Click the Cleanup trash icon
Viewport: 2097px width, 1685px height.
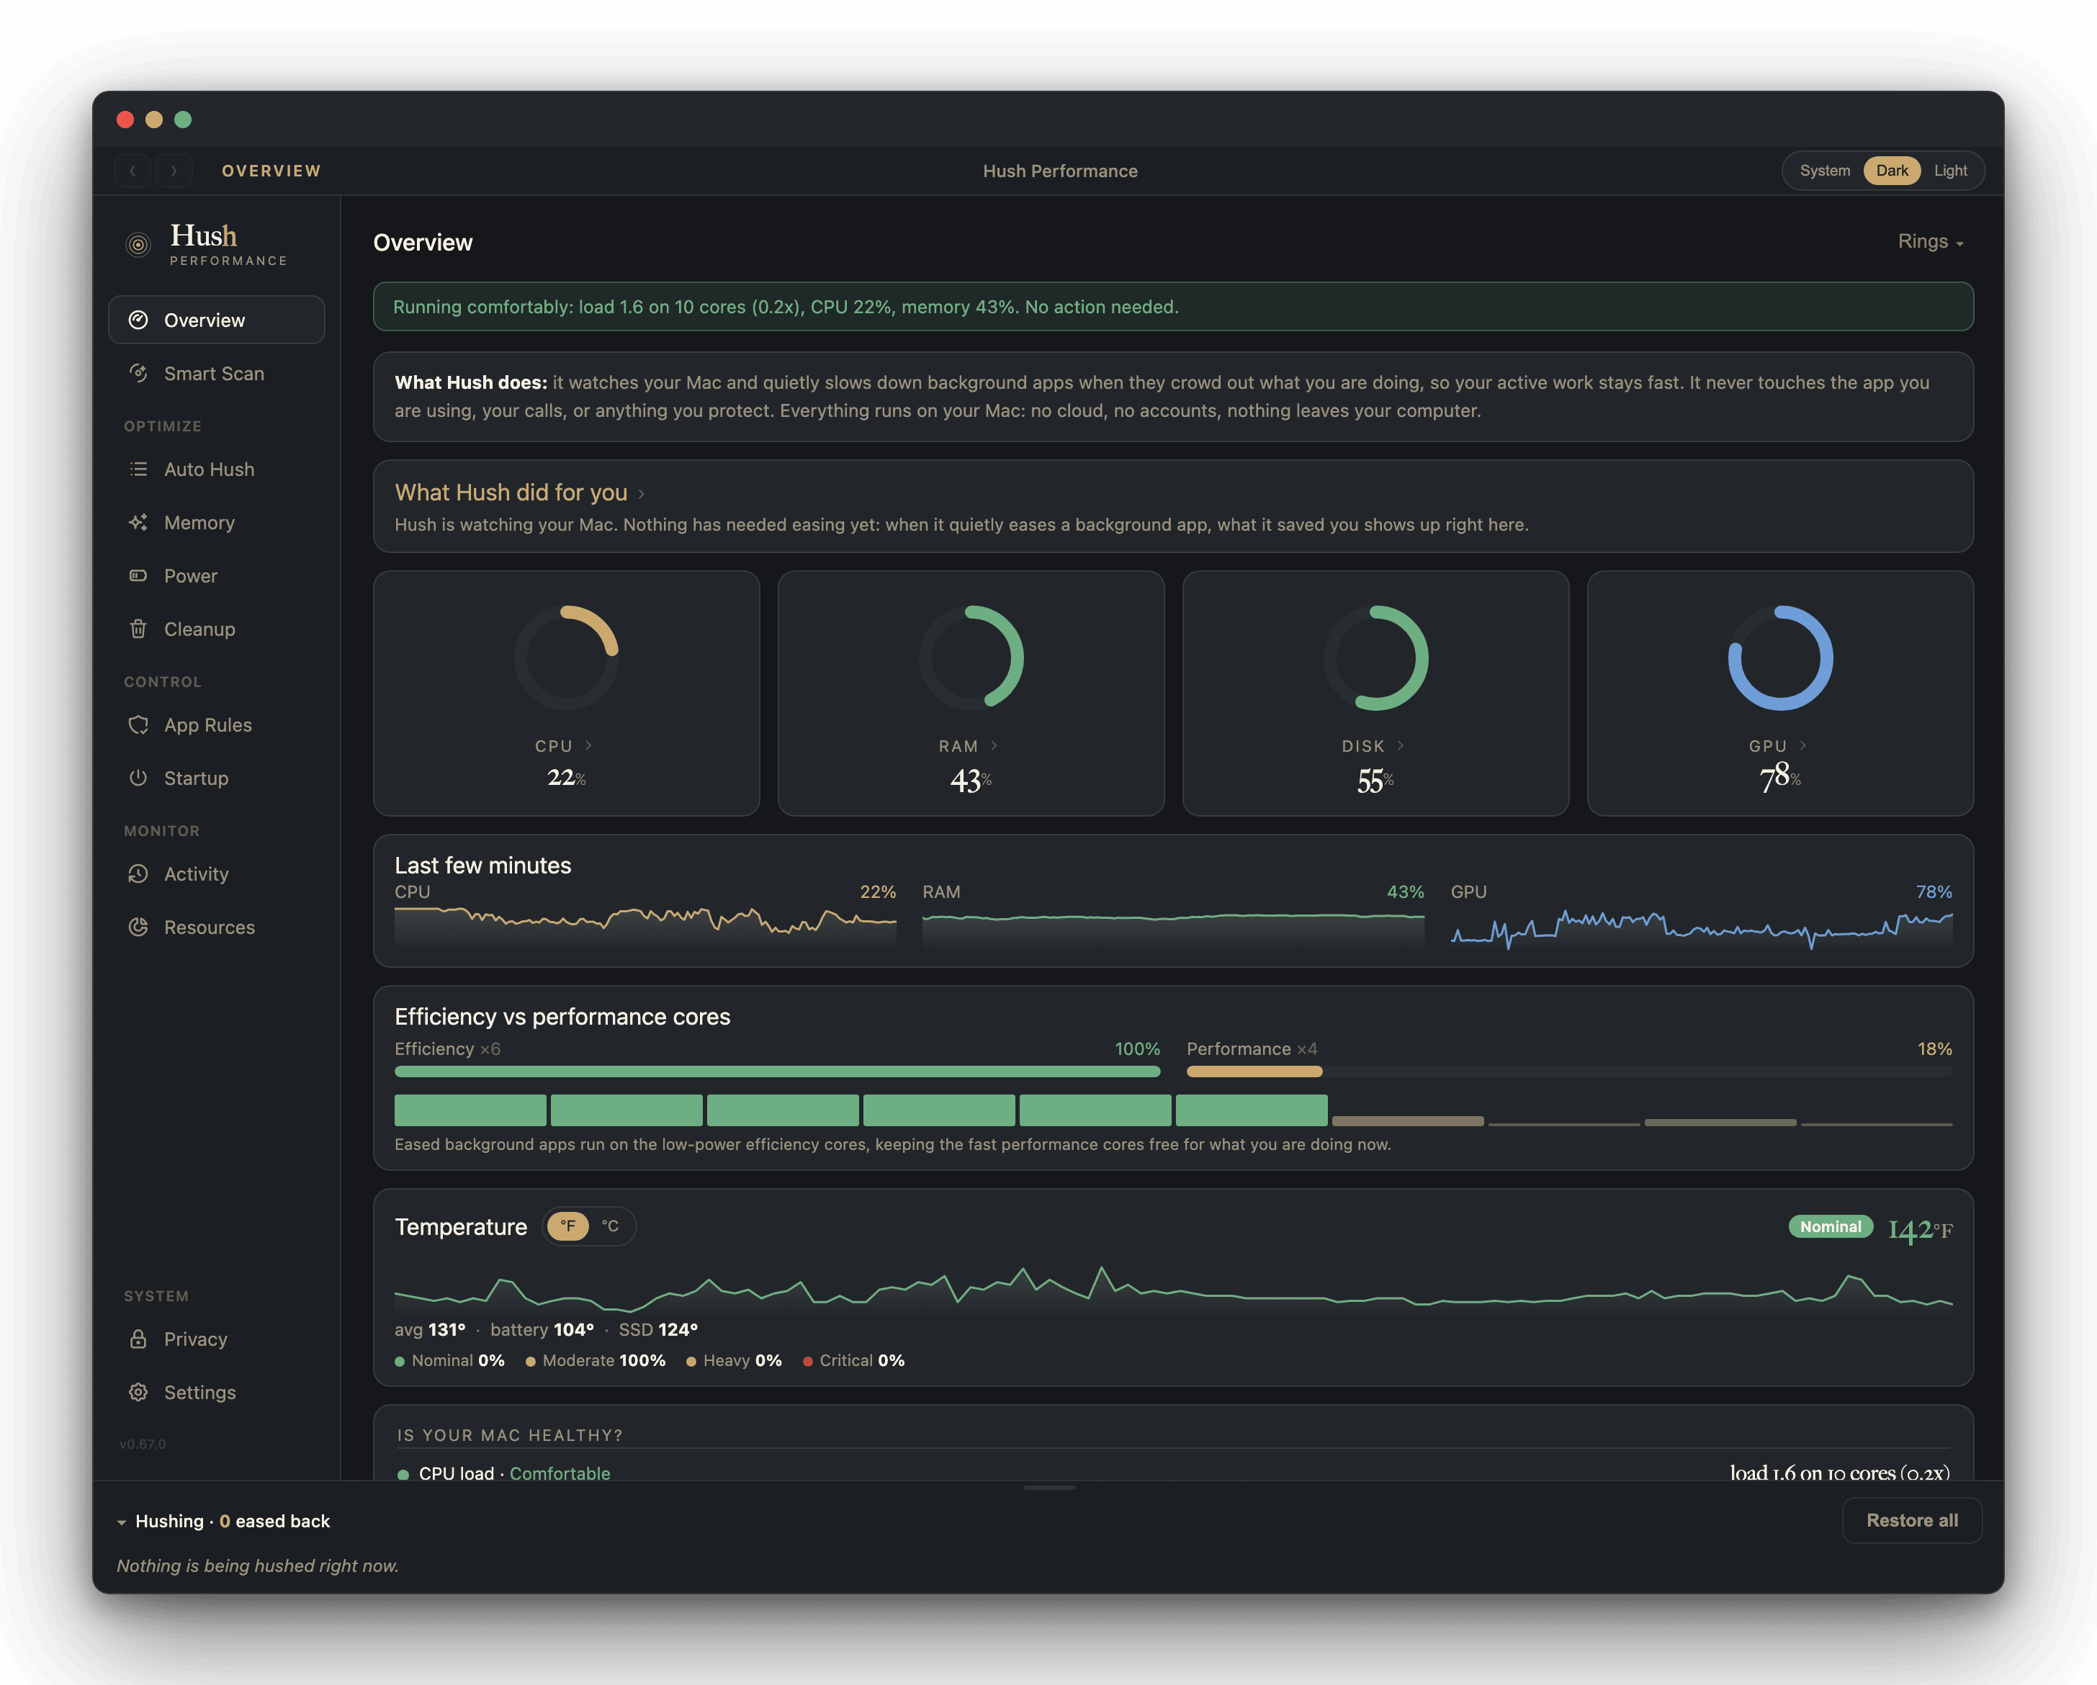[138, 629]
